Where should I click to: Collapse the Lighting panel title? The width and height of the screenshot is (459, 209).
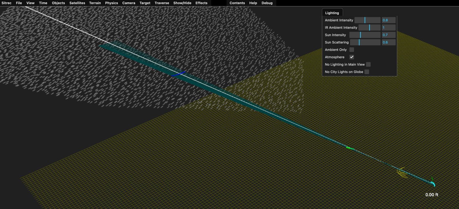click(332, 13)
